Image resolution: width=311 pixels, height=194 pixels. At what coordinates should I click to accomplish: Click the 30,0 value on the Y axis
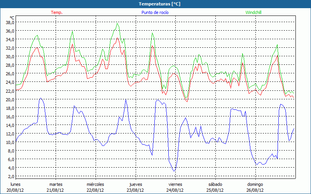10,56
